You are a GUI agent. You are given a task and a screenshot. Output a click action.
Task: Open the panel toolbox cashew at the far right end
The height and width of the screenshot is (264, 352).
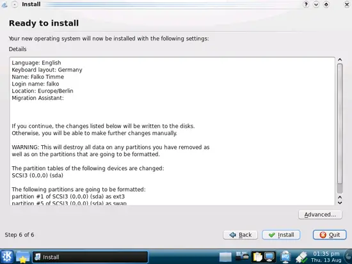pos(349,257)
